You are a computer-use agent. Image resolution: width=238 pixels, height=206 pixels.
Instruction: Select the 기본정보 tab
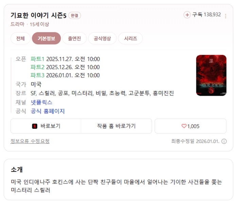[x=46, y=38]
